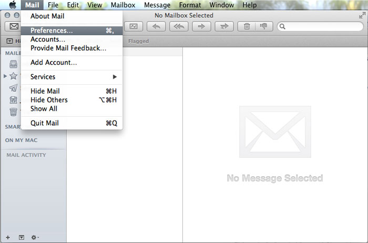Choose Hide Mail menu item
The width and height of the screenshot is (368, 243).
tap(71, 91)
